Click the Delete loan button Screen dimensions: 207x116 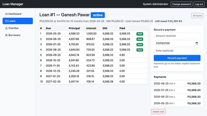158,112
